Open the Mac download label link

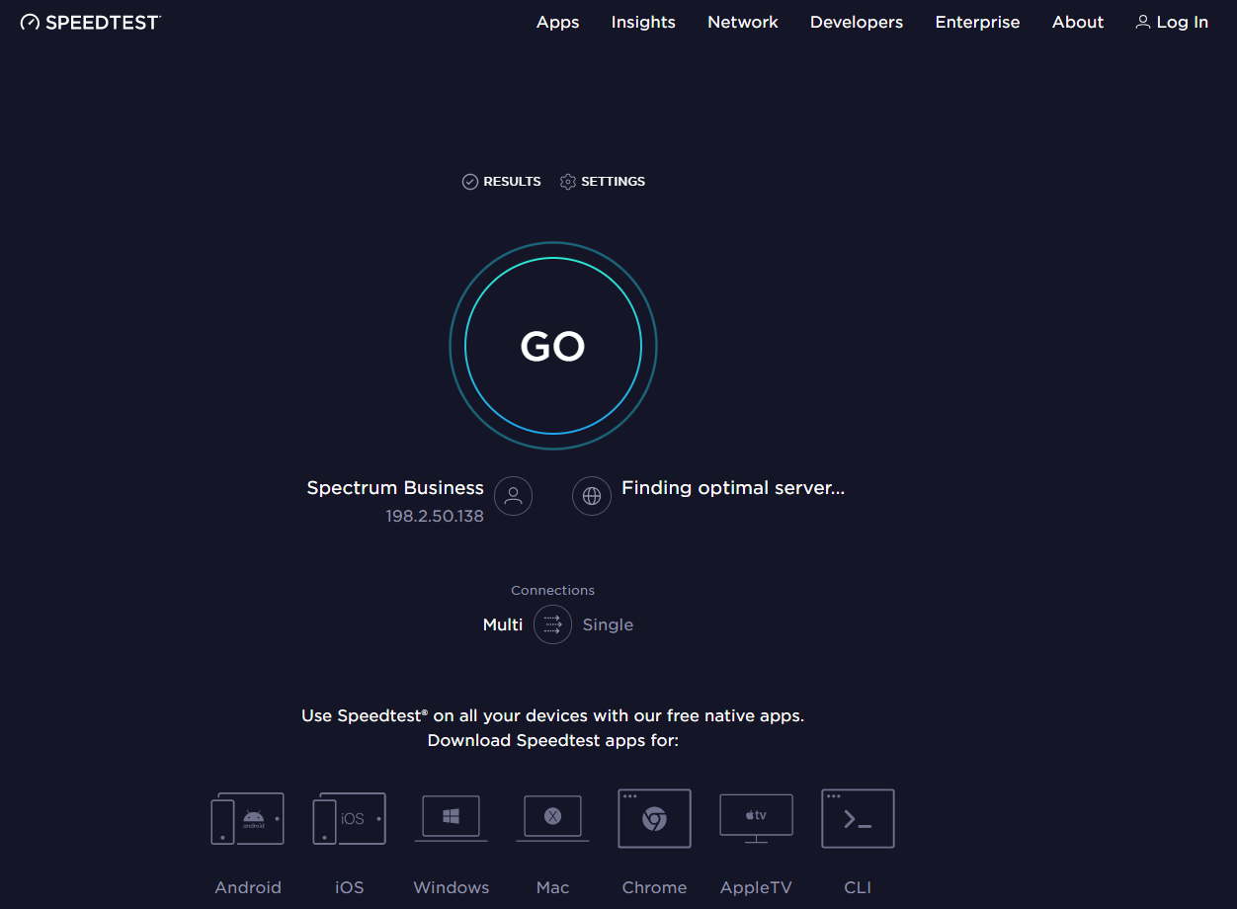[x=553, y=887]
